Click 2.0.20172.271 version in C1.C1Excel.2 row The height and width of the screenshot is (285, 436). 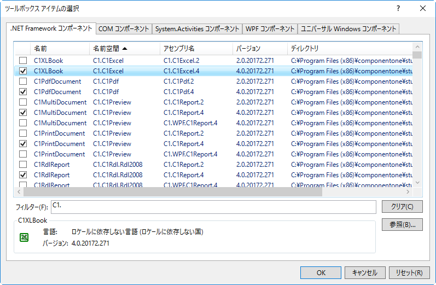[x=255, y=61]
